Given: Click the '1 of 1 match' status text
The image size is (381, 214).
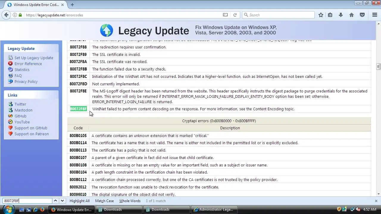Looking at the screenshot, I should point(156,201).
